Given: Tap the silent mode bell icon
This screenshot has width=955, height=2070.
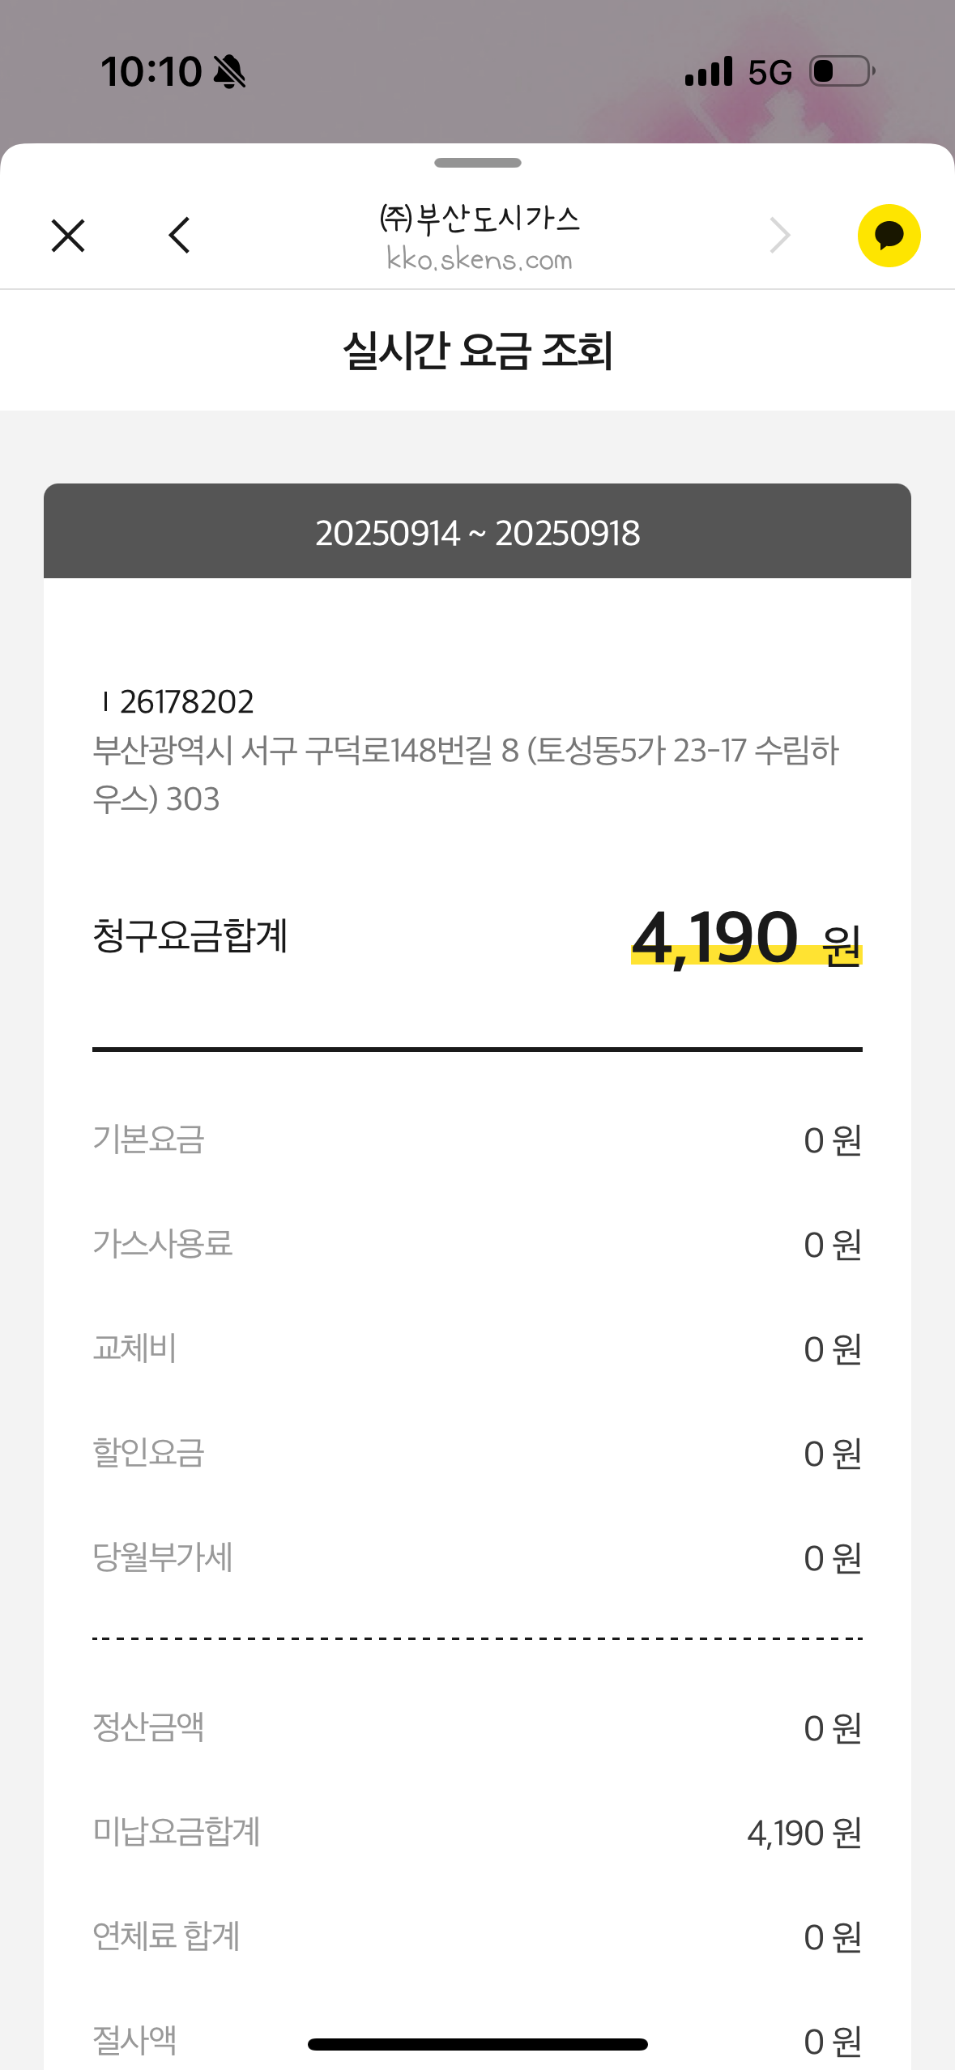Looking at the screenshot, I should pyautogui.click(x=229, y=71).
